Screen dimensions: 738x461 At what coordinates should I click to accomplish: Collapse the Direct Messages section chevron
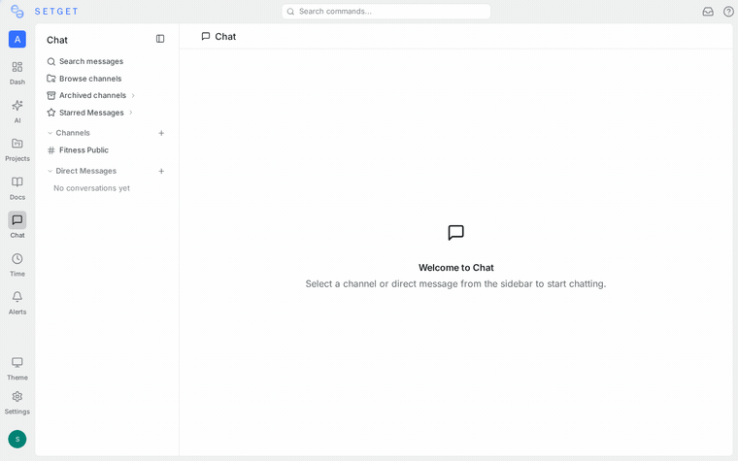tap(50, 171)
